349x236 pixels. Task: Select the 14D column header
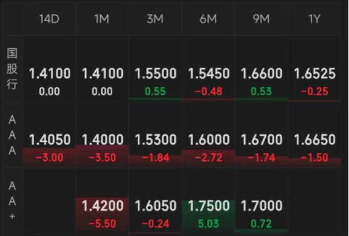pyautogui.click(x=49, y=19)
